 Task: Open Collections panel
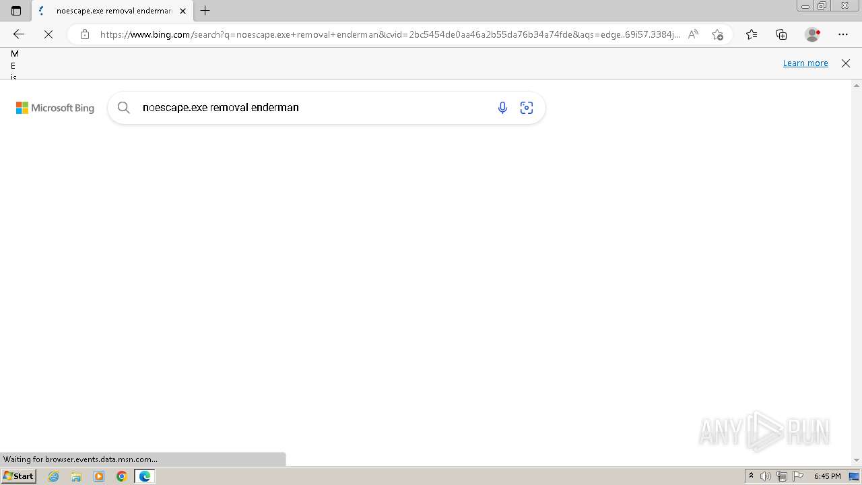[x=781, y=34]
